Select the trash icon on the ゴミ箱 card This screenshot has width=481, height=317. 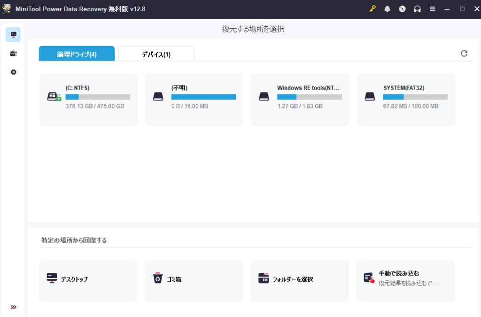click(159, 278)
